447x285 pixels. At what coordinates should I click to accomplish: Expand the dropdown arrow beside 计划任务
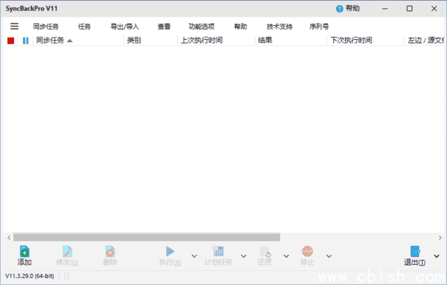[244, 256]
